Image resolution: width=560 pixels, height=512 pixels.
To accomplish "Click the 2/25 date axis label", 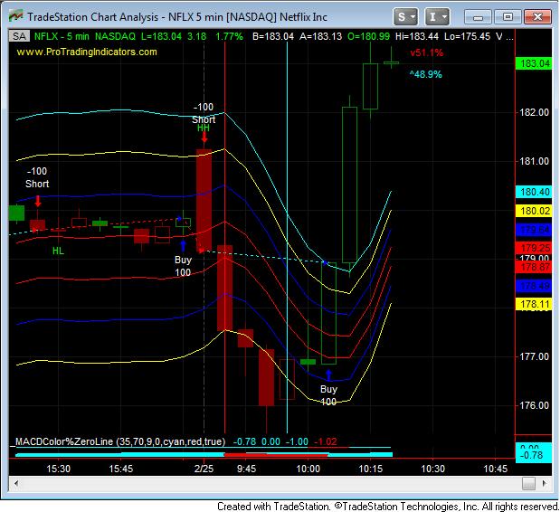I will pyautogui.click(x=204, y=469).
